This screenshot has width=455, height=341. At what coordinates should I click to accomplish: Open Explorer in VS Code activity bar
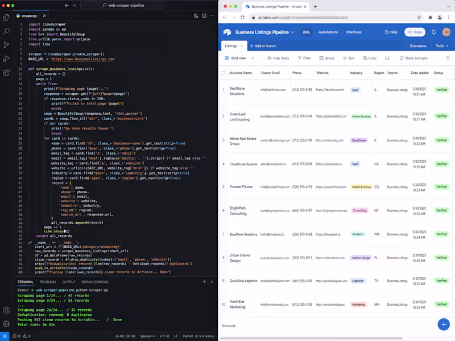[x=6, y=18]
